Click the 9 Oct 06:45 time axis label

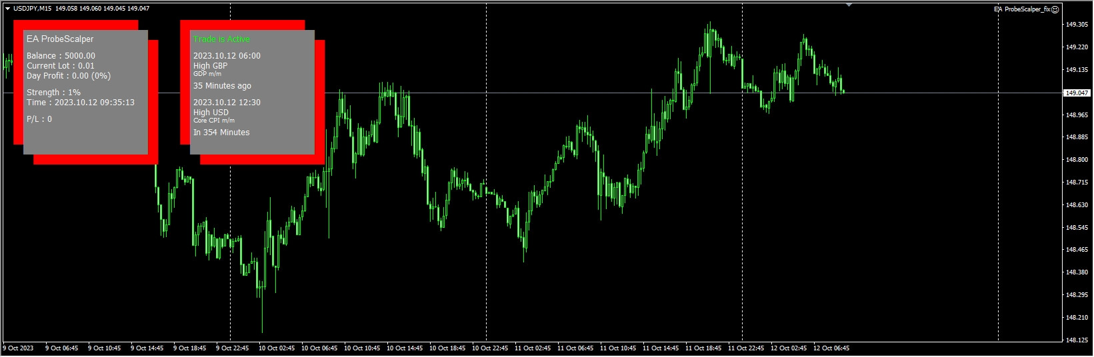click(61, 348)
